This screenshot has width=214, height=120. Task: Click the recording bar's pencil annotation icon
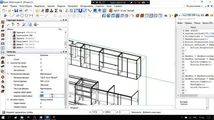point(131,2)
